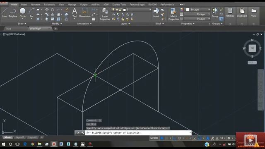Click the white layer color swatch
This screenshot has height=149, width=265.
124,10
